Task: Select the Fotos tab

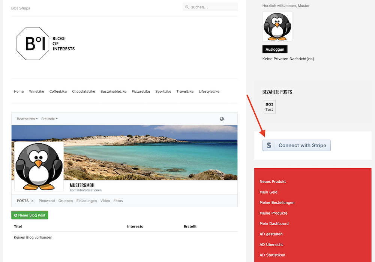Action: [x=118, y=201]
